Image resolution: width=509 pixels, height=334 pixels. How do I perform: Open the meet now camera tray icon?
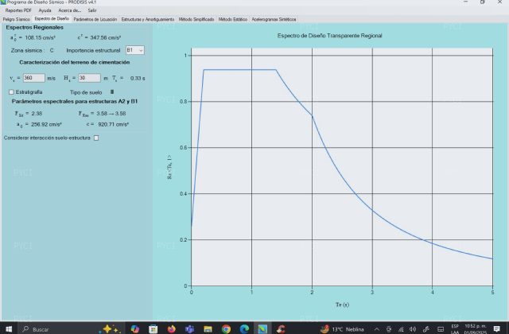click(389, 329)
